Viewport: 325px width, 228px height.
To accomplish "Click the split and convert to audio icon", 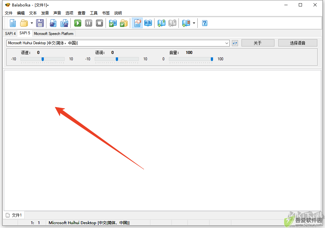I will [64, 23].
